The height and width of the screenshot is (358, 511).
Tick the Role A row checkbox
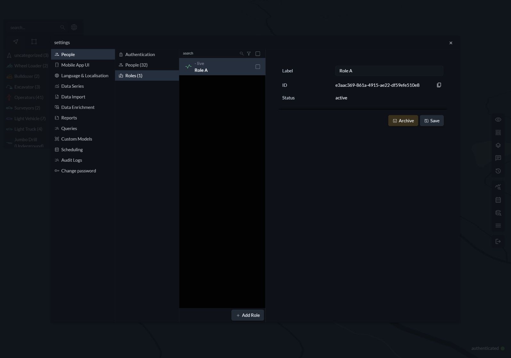[258, 67]
